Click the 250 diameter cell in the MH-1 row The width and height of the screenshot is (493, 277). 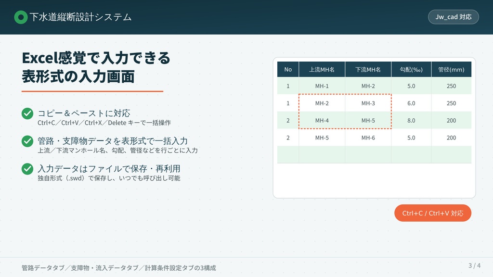pyautogui.click(x=451, y=86)
